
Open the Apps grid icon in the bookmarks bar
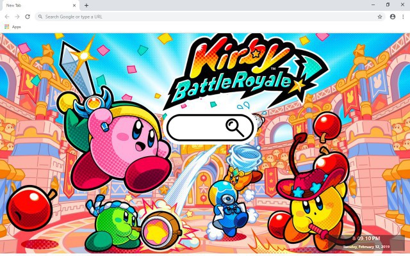coord(7,27)
